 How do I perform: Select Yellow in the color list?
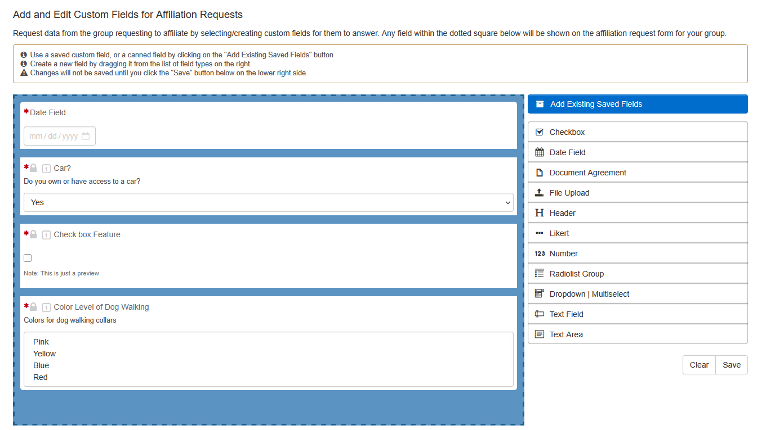pyautogui.click(x=44, y=354)
